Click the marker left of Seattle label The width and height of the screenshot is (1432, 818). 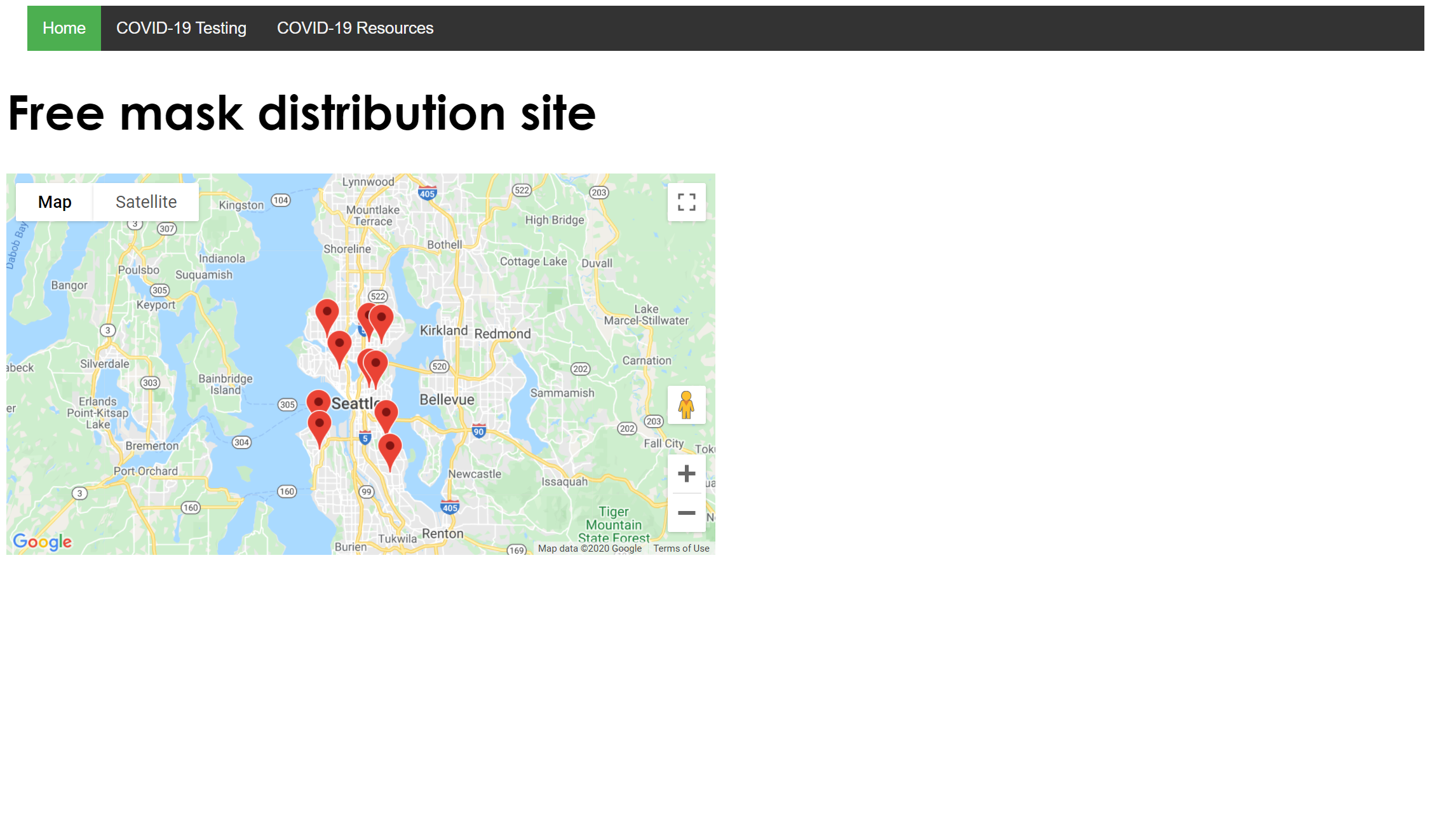click(x=318, y=402)
